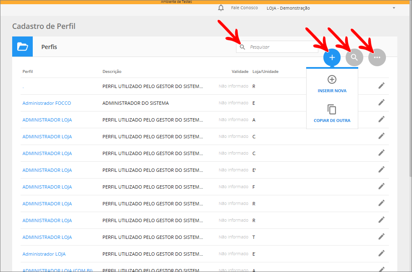Image resolution: width=412 pixels, height=272 pixels.
Task: Click the Pesquisar search input field
Action: (x=281, y=47)
